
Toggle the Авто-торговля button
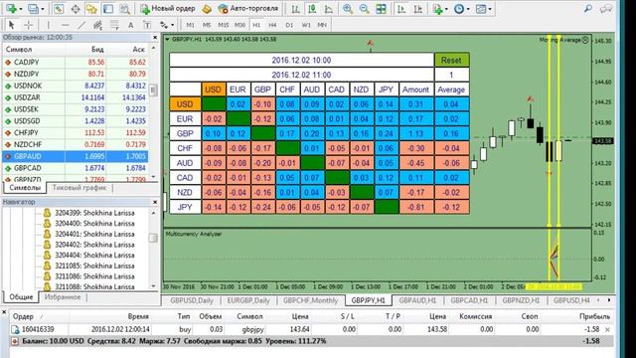tap(247, 9)
